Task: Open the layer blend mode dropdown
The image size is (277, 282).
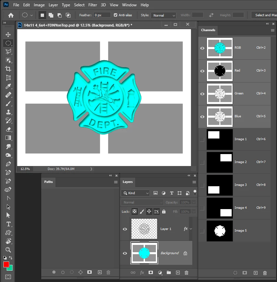Action: (x=142, y=202)
